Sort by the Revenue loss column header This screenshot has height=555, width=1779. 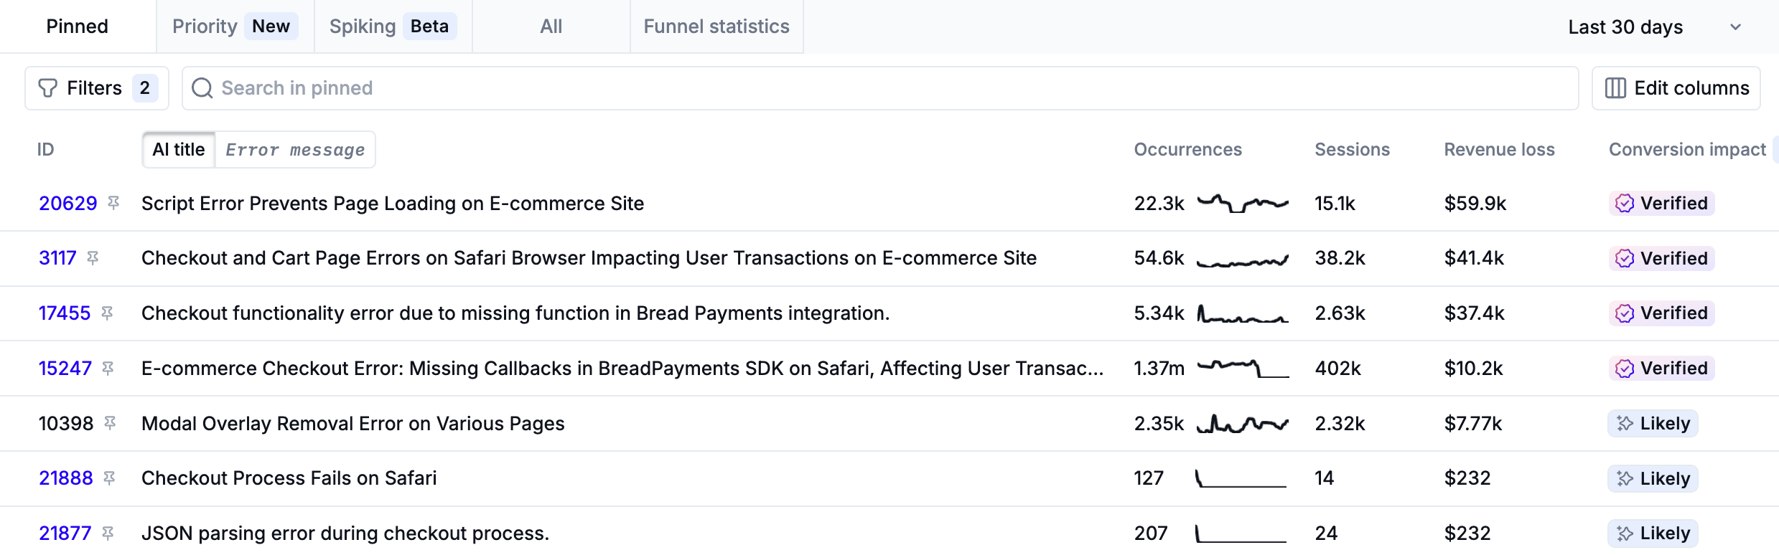pyautogui.click(x=1499, y=150)
